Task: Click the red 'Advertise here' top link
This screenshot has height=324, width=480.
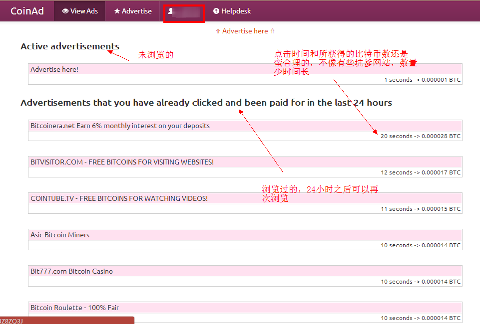Action: pos(245,31)
